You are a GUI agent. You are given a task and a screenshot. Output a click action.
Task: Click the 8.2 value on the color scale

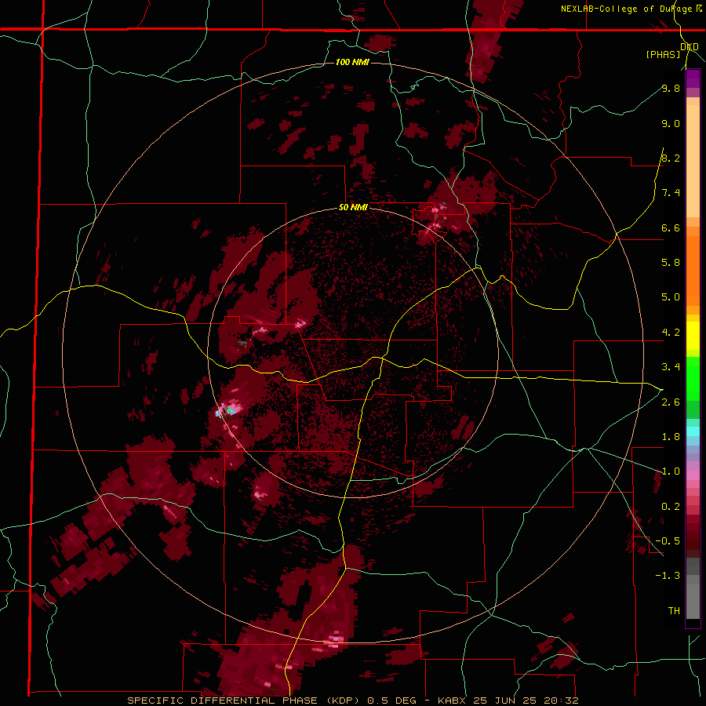click(671, 158)
